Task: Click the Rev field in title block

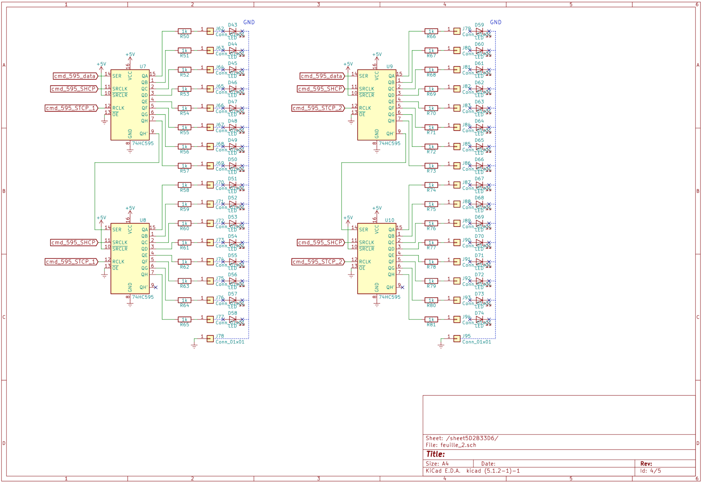Action: [x=646, y=464]
